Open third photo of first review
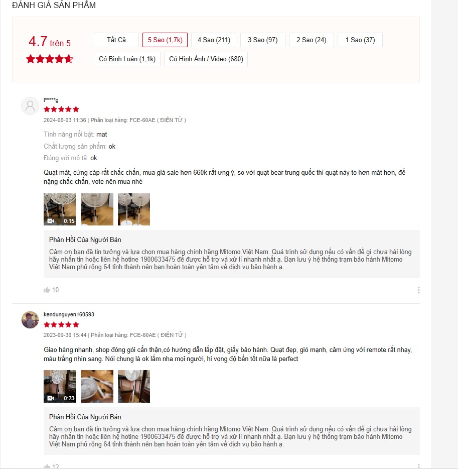Image resolution: width=458 pixels, height=469 pixels. [x=134, y=209]
